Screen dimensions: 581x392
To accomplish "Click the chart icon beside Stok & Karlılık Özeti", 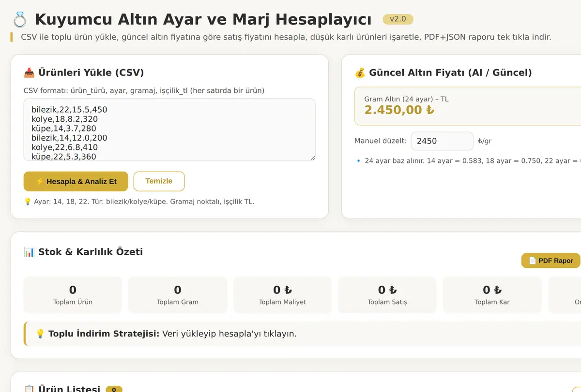I will coord(29,252).
